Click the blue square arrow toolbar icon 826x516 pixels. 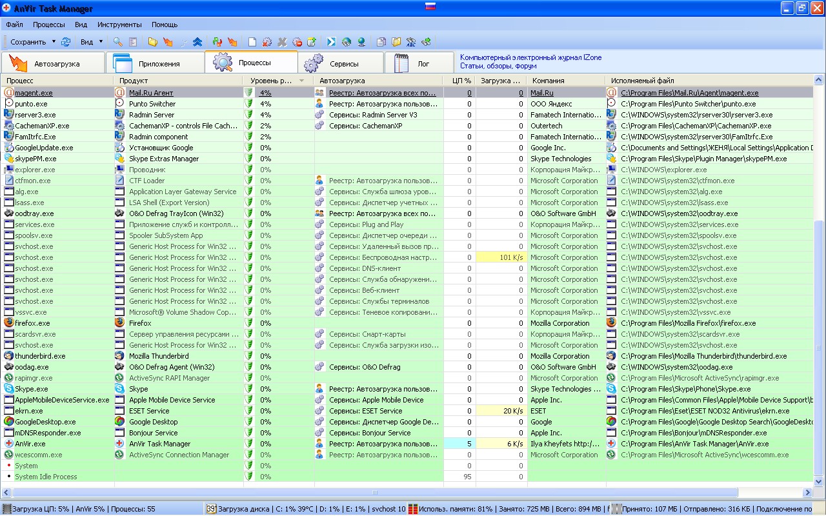coord(332,42)
